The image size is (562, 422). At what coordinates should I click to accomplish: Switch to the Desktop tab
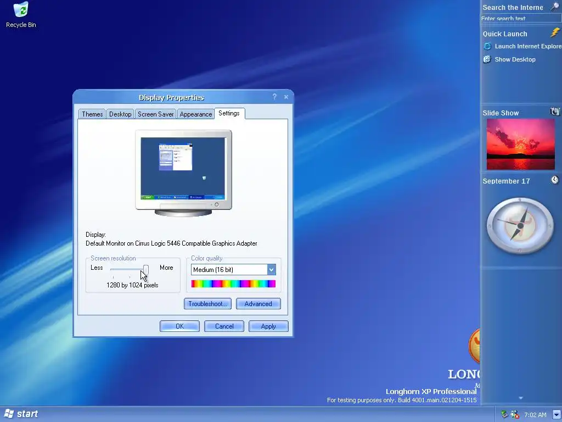120,114
